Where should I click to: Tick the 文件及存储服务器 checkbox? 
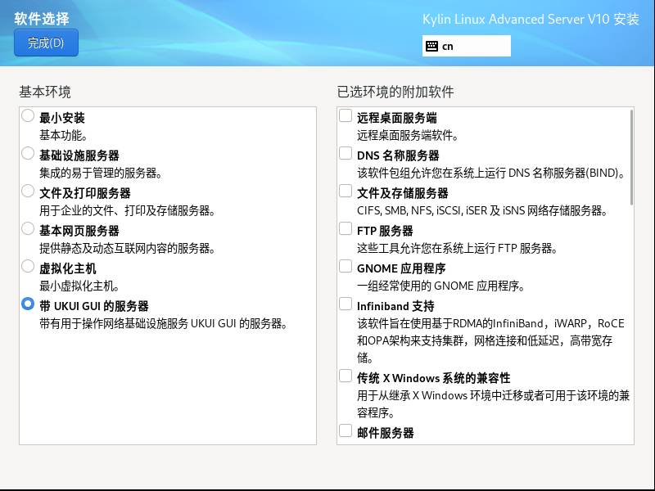tap(346, 191)
